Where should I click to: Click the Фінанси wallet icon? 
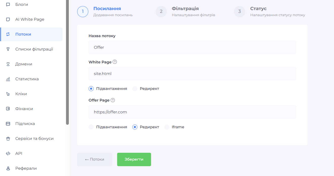point(8,109)
